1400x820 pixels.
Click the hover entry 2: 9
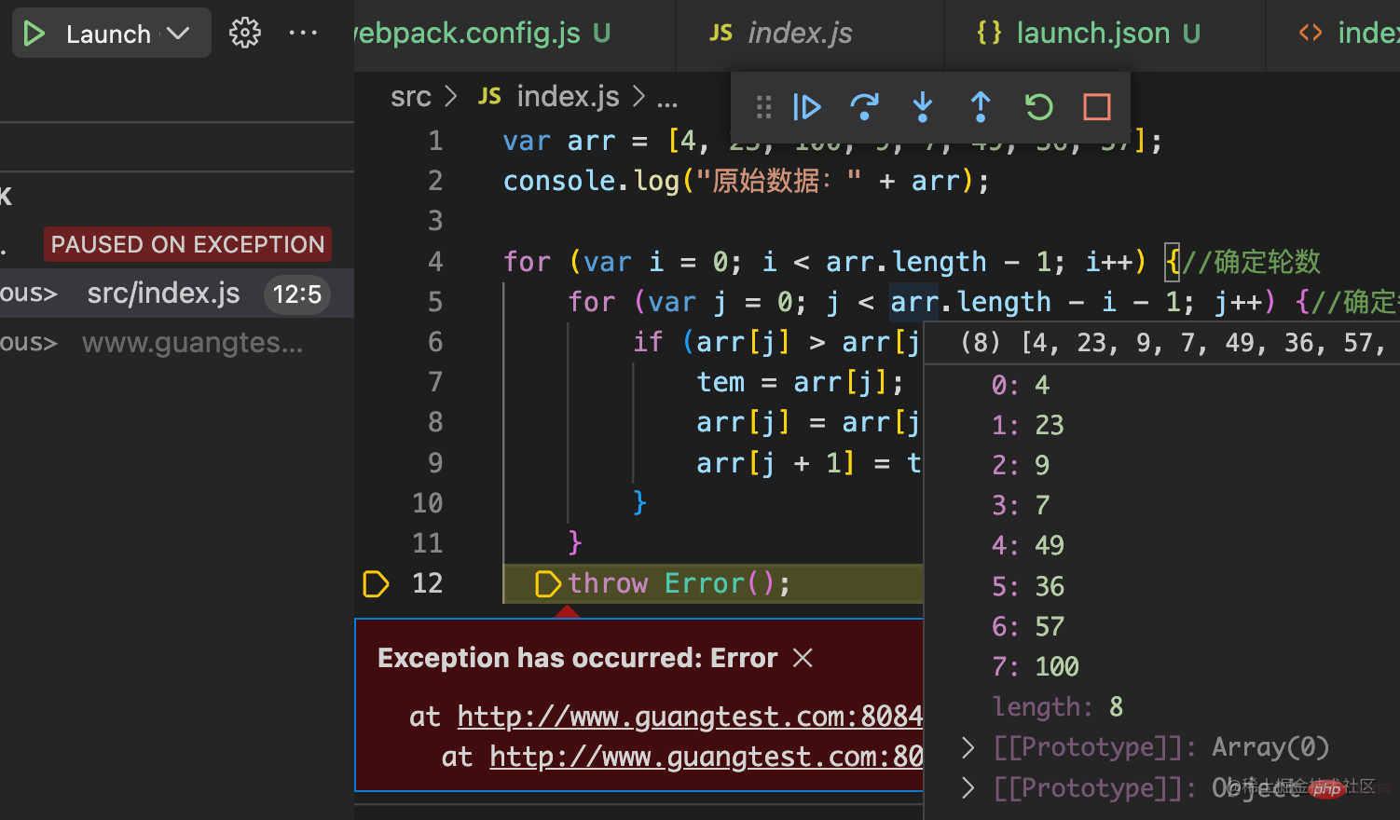(x=1021, y=465)
